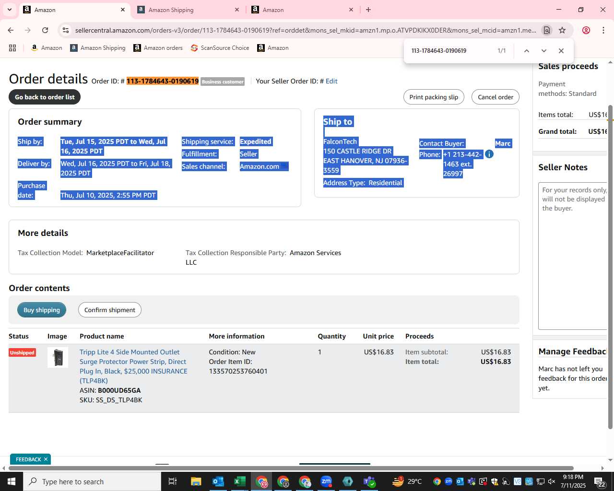Screen dimensions: 614x491
Task: Edit Your Seller Order ID
Action: (x=331, y=81)
